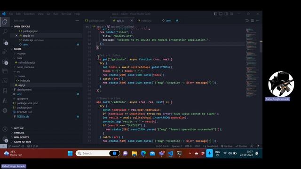
Task: Open the editor history (timeline) icon
Action: tap(247, 21)
